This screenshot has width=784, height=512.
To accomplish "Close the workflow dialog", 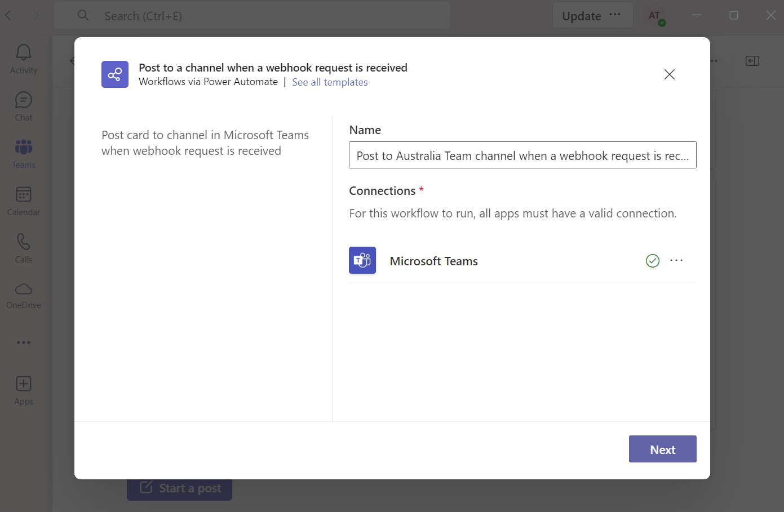I will (x=670, y=74).
